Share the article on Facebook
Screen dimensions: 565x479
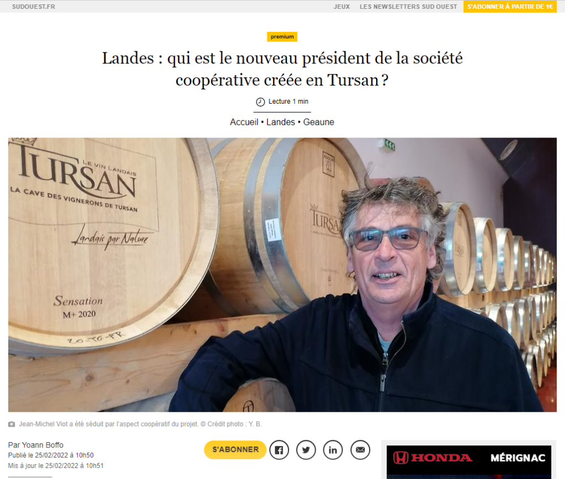279,450
